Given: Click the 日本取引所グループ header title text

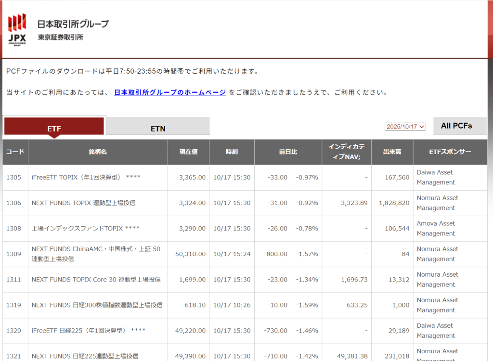Looking at the screenshot, I should pos(73,24).
